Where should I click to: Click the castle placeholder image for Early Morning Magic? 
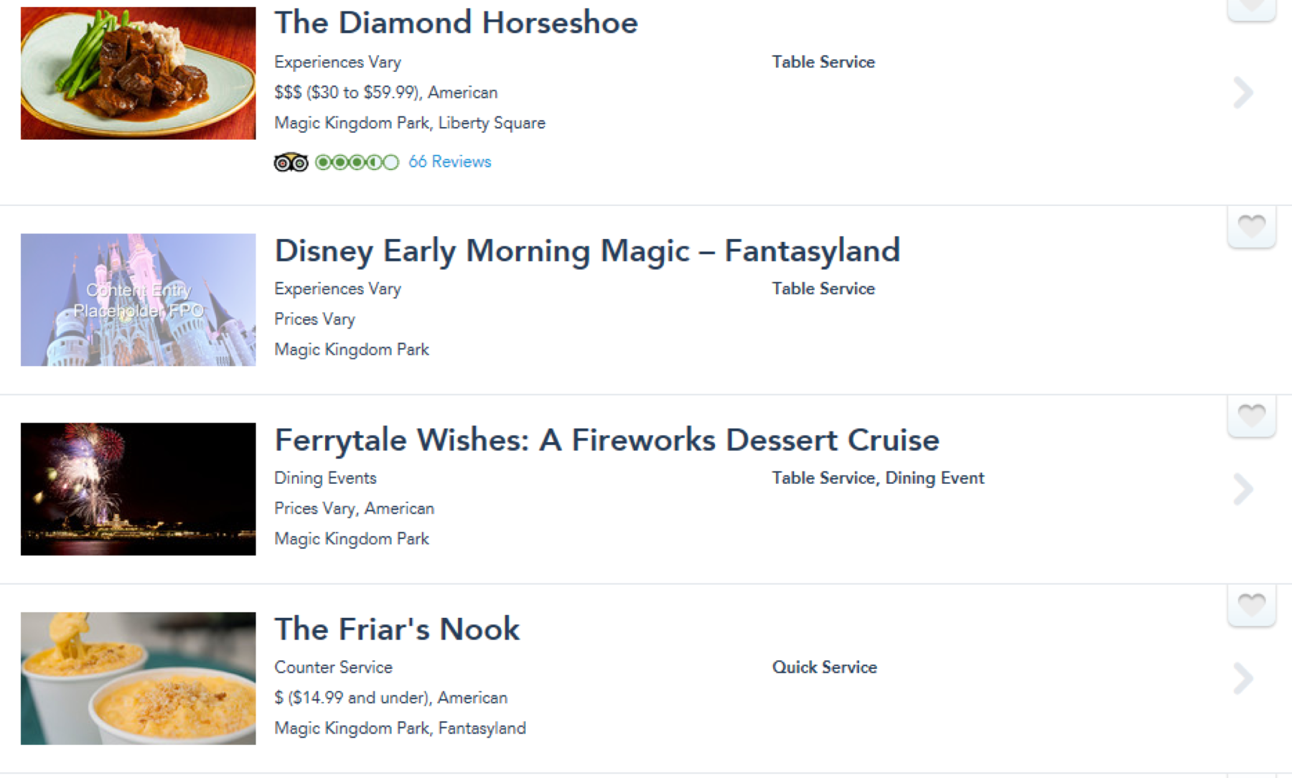[138, 300]
